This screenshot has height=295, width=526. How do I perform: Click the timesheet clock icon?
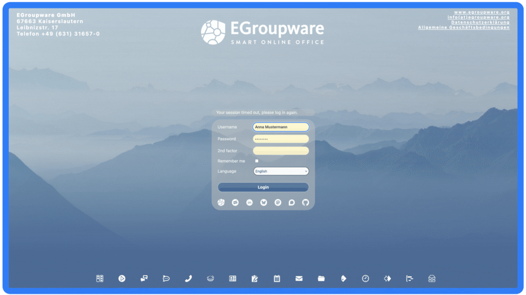pos(366,278)
